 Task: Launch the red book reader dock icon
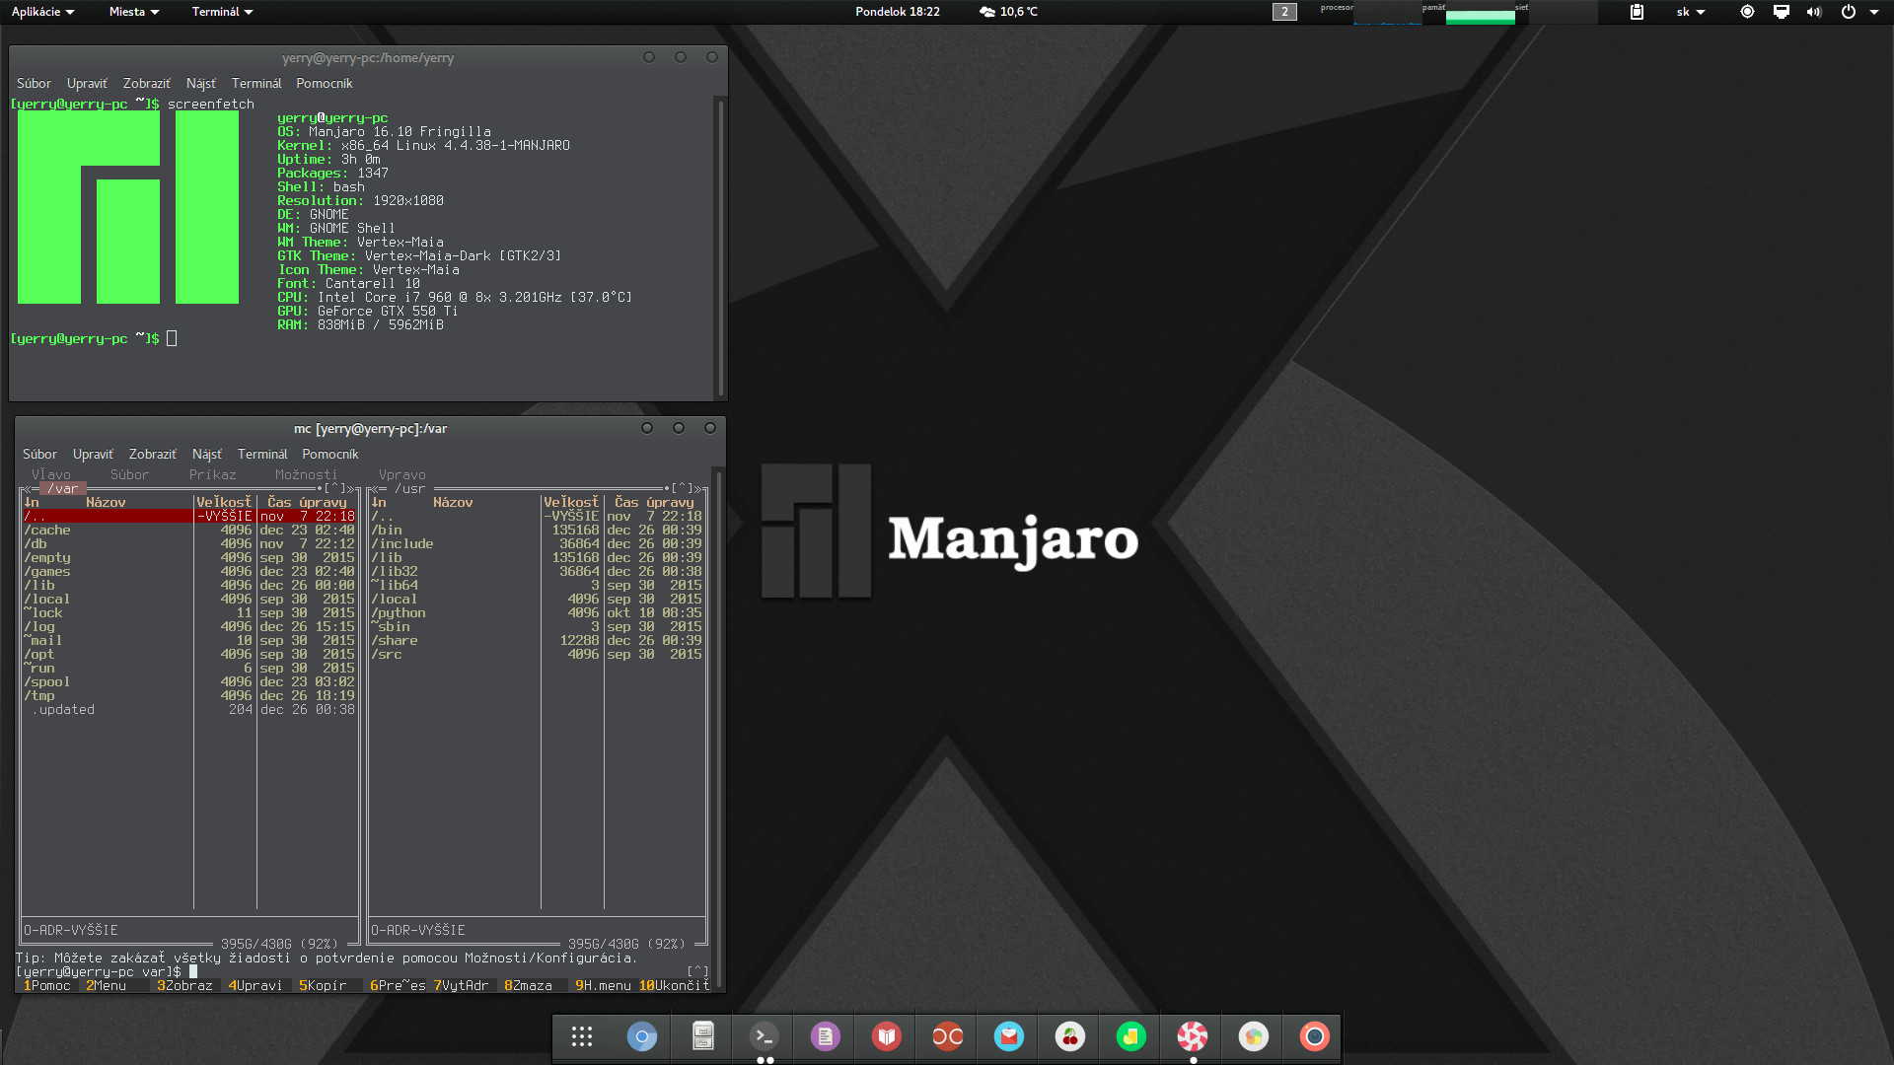887,1036
